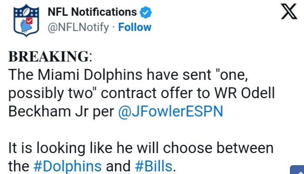Image resolution: width=304 pixels, height=174 pixels.
Task: Click the line 'It is looking like he will choose between'
Action: coord(141,148)
